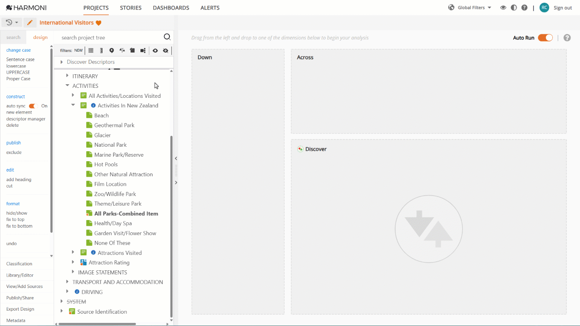The height and width of the screenshot is (326, 580).
Task: Open the help icon next to Auto Run
Action: click(567, 38)
